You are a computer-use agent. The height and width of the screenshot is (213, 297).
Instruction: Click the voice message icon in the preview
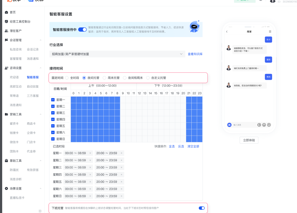259,125
